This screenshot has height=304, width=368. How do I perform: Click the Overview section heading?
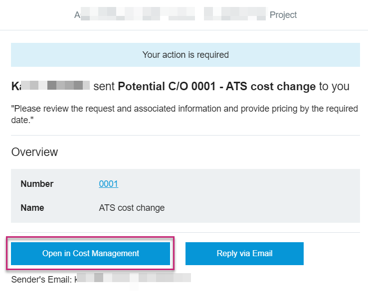click(x=34, y=152)
